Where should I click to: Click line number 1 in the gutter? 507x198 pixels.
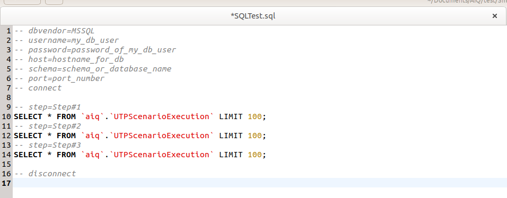click(x=8, y=31)
